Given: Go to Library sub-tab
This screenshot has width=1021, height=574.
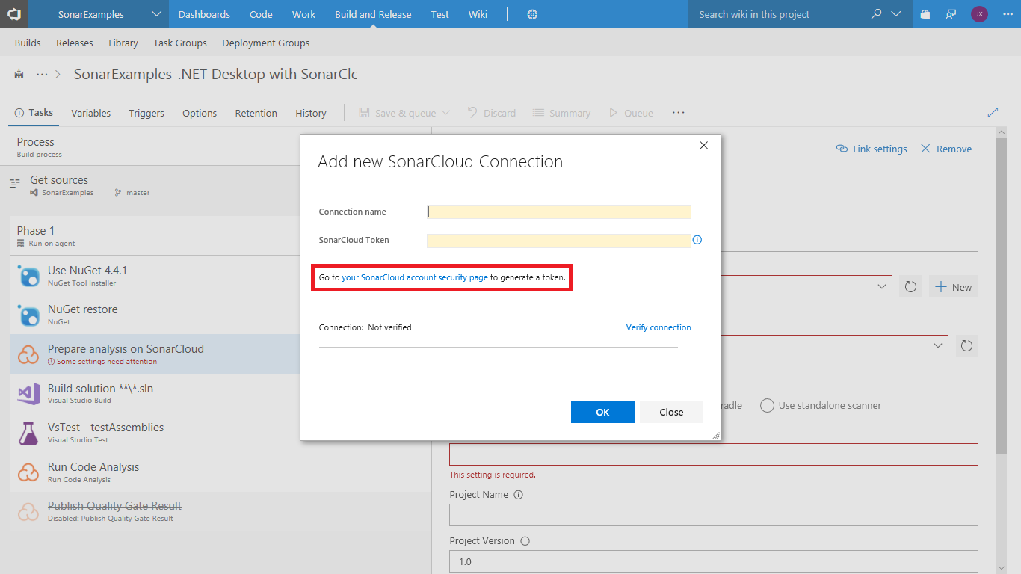Looking at the screenshot, I should [123, 43].
